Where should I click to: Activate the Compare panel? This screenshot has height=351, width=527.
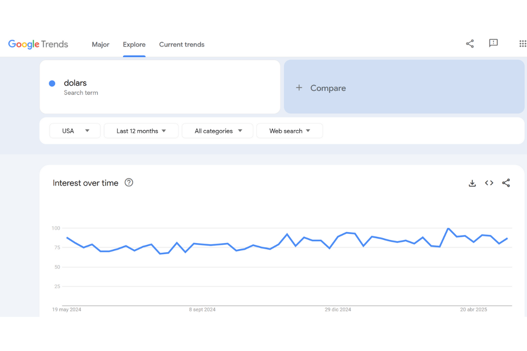coord(404,86)
